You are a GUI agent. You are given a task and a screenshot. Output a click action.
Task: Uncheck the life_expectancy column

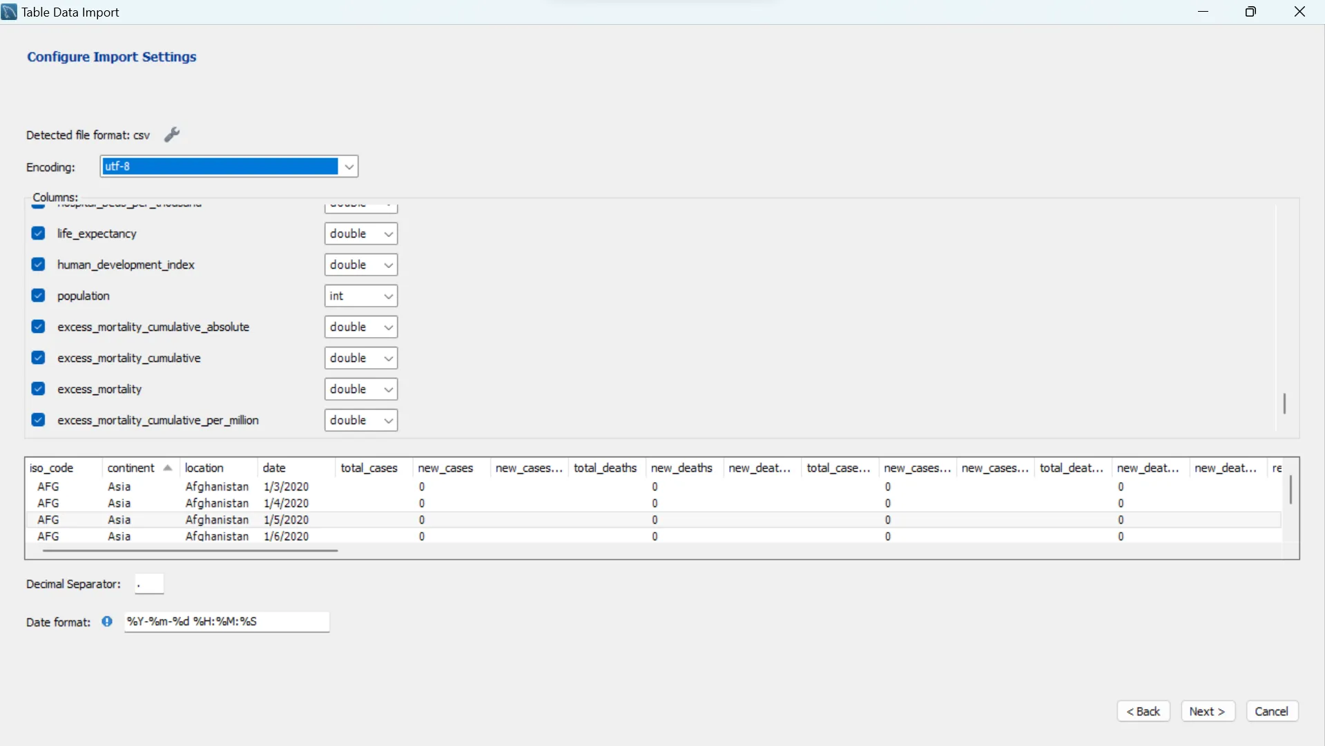(x=39, y=233)
